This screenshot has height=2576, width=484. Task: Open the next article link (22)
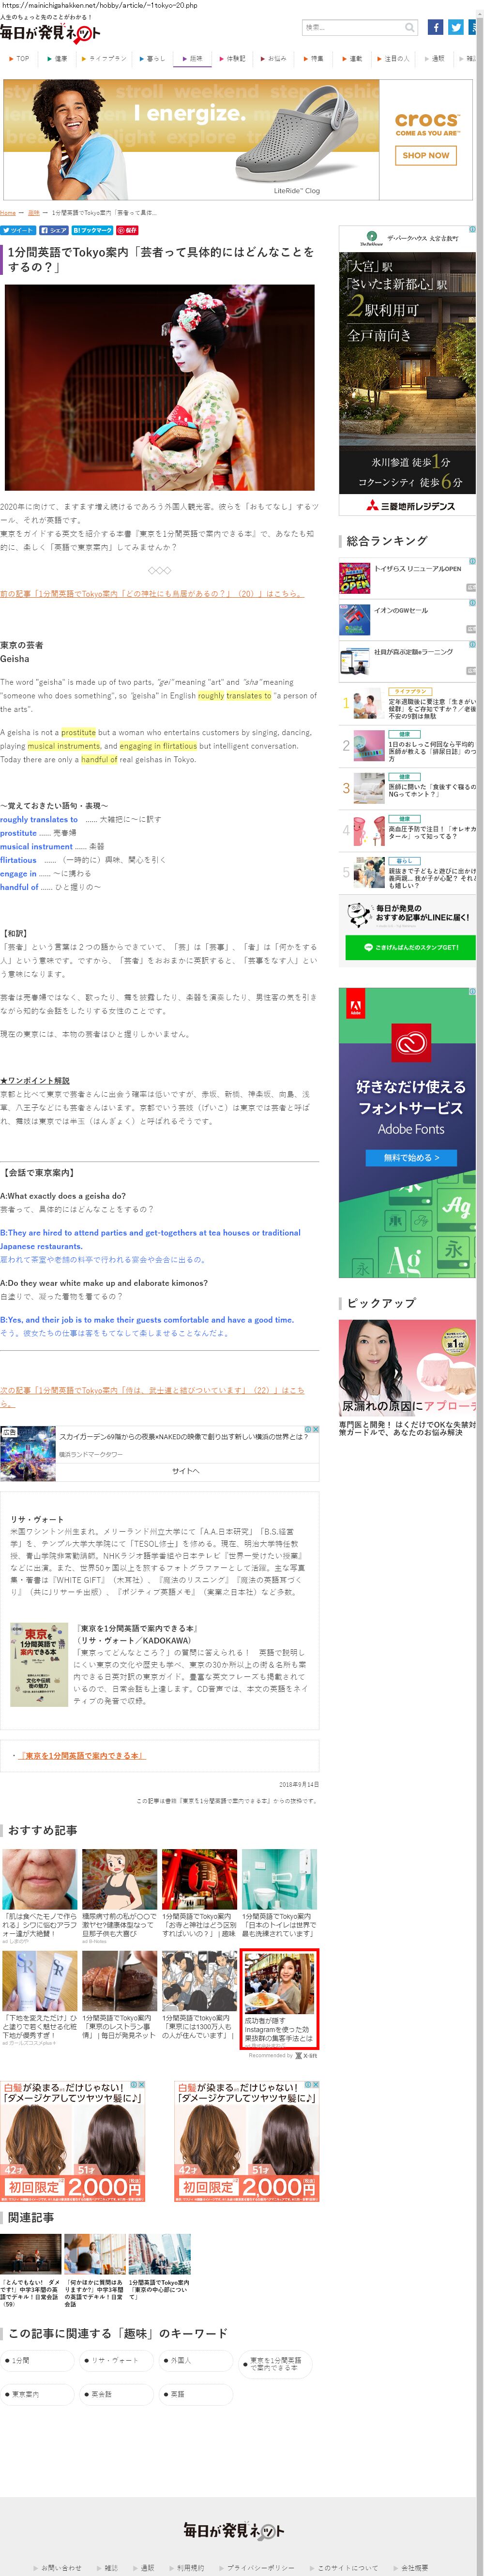coord(150,1390)
